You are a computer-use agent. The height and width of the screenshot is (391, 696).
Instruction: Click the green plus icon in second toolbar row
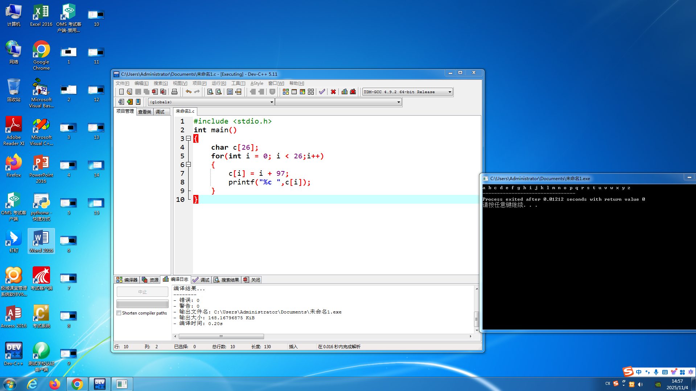point(130,102)
